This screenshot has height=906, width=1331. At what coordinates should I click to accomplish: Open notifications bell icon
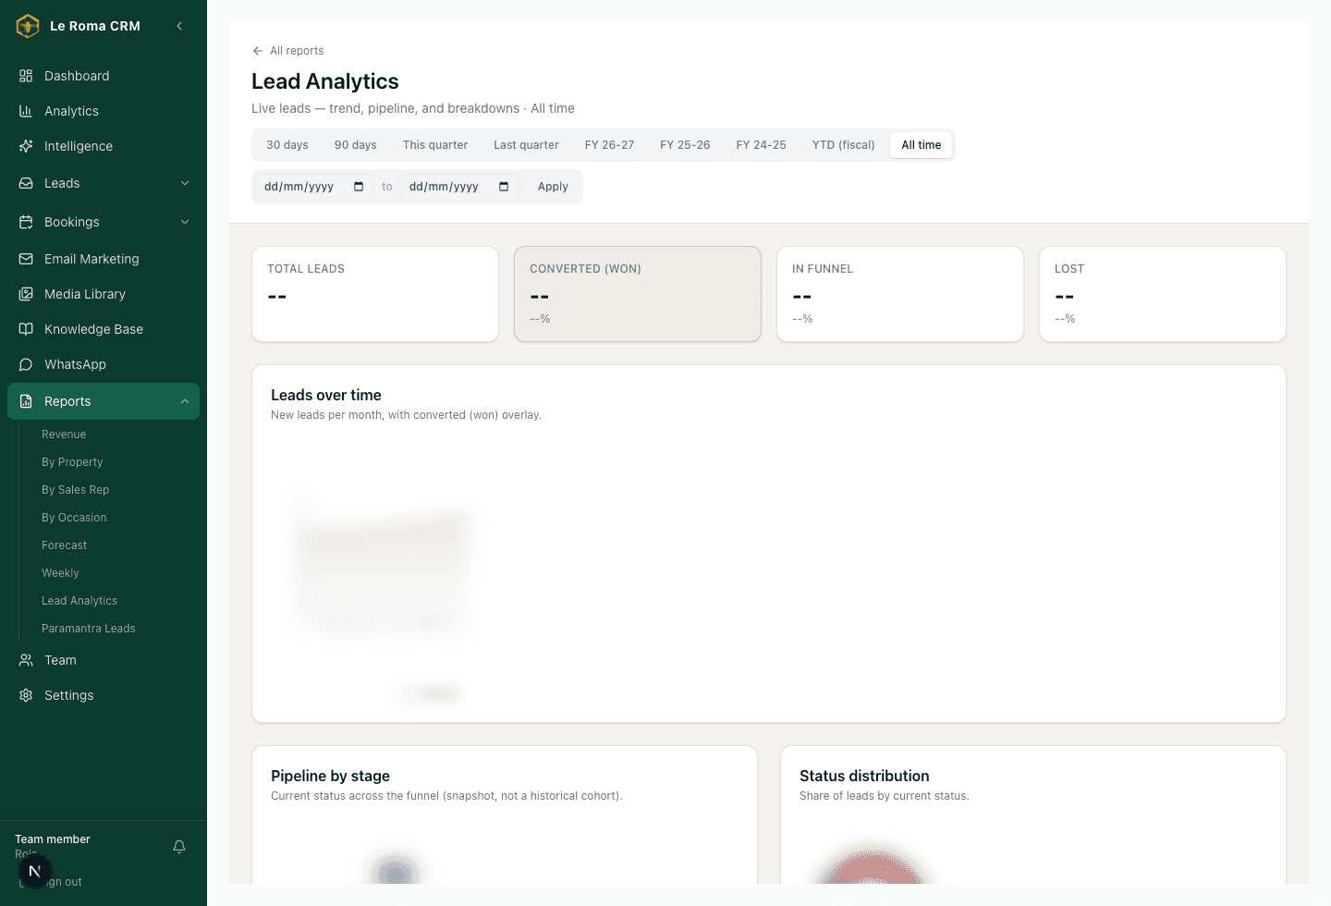tap(179, 847)
